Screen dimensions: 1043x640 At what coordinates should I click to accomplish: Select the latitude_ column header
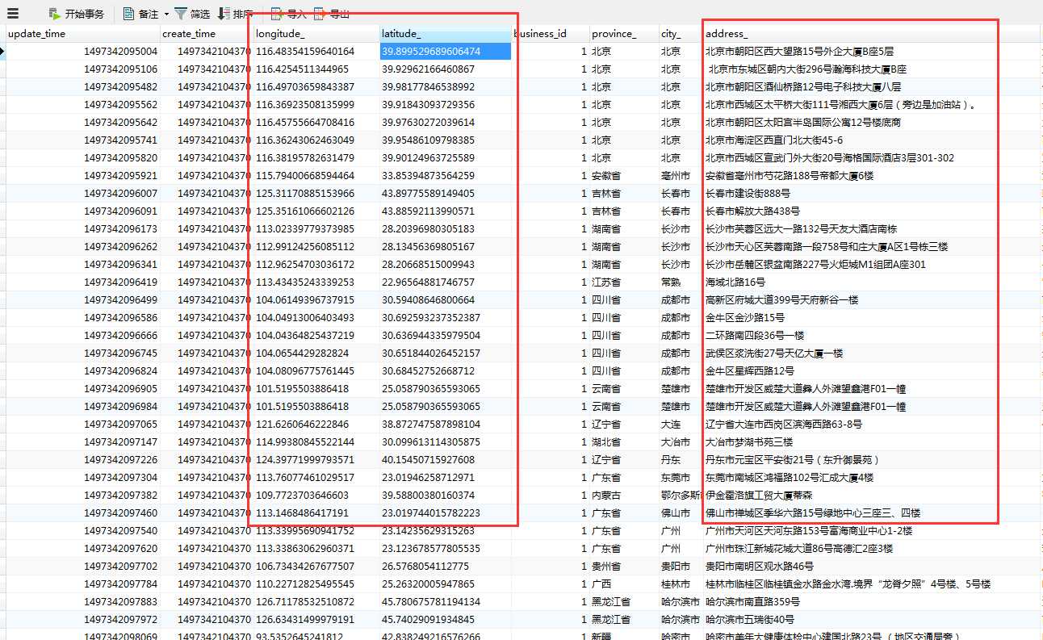point(445,34)
